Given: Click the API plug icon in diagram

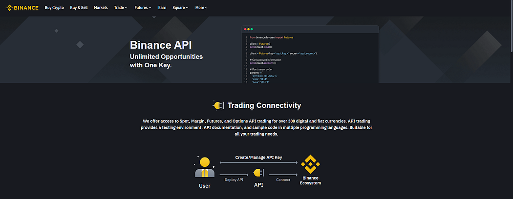Looking at the screenshot, I should coord(258,173).
